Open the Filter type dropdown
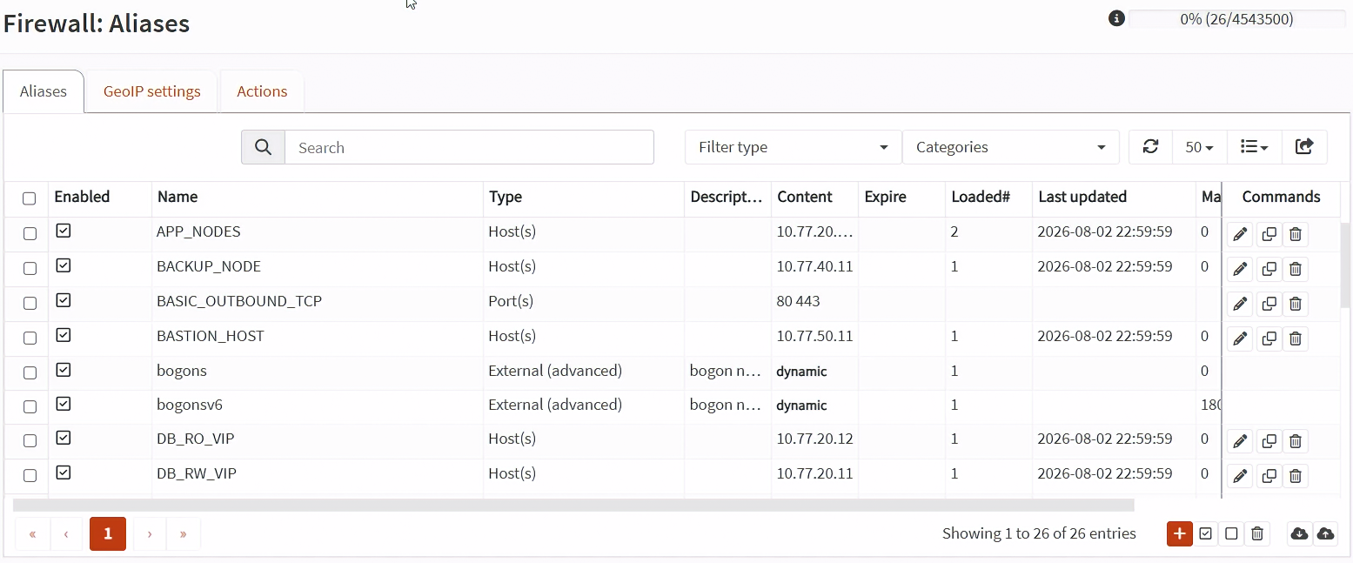The height and width of the screenshot is (563, 1353). [793, 147]
